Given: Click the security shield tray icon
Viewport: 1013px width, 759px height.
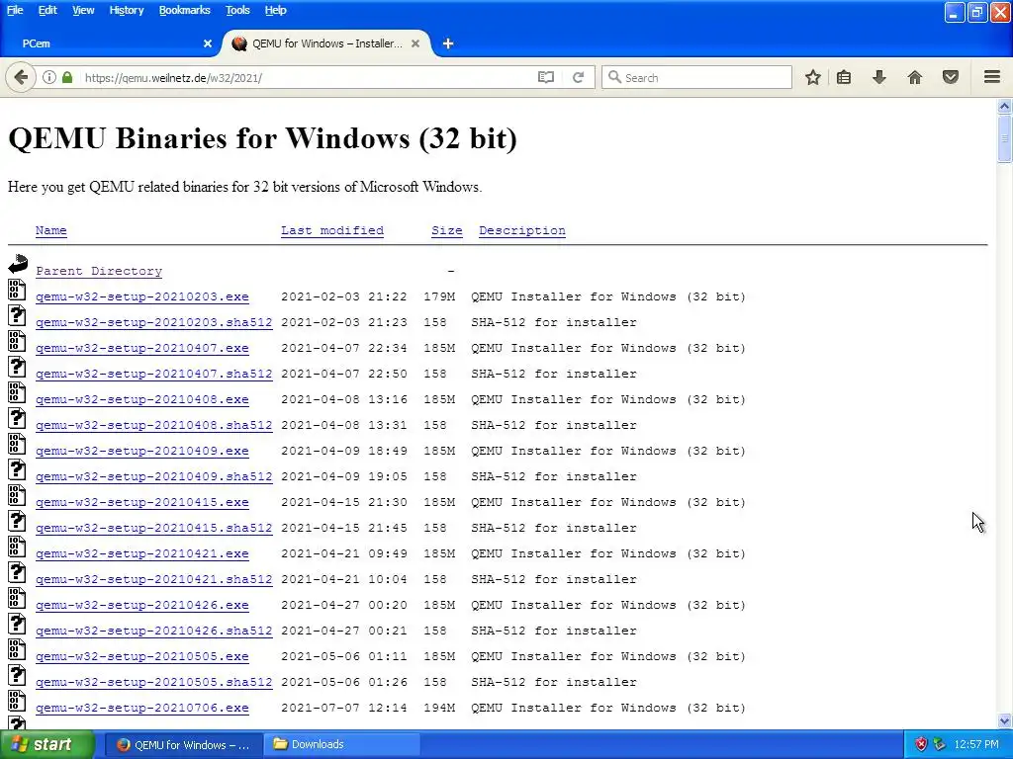Looking at the screenshot, I should (x=921, y=744).
